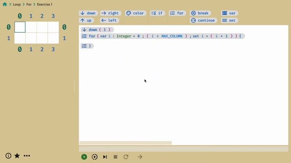Open the Loop breadcrumb link

[x=17, y=4]
